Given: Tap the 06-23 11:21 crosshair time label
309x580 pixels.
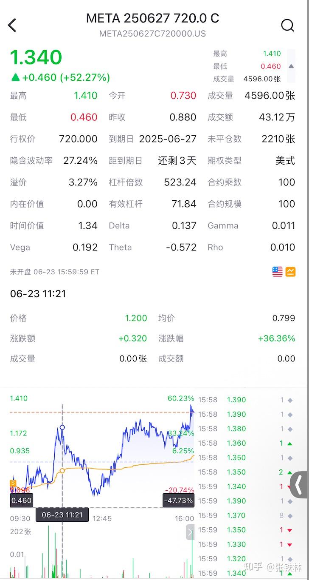Looking at the screenshot, I should 62,515.
